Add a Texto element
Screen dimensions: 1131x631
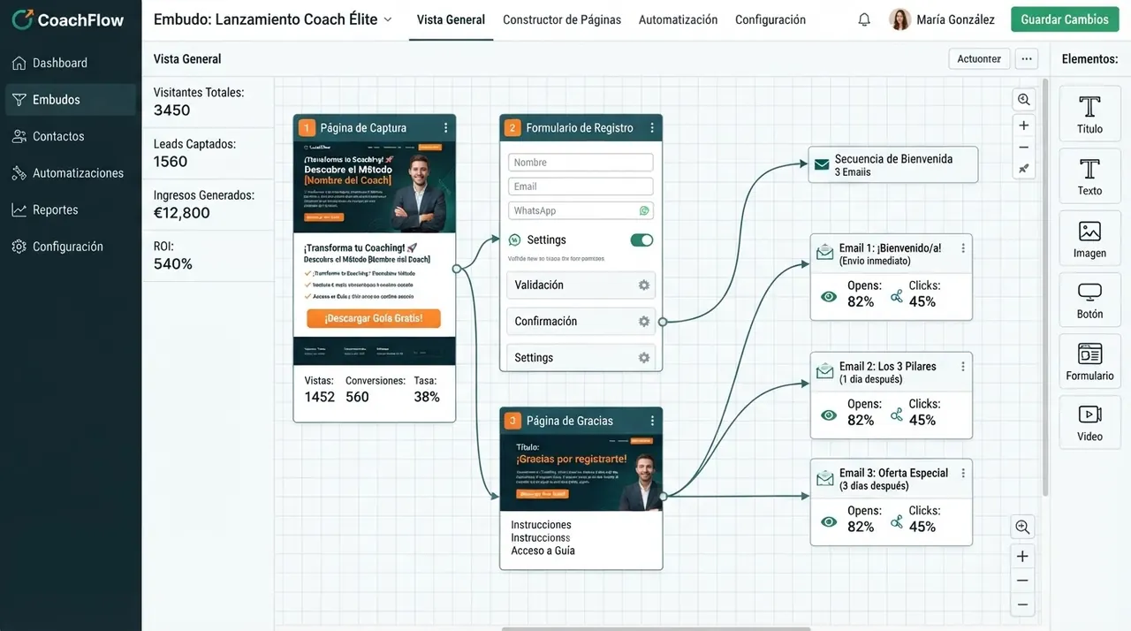pos(1089,176)
